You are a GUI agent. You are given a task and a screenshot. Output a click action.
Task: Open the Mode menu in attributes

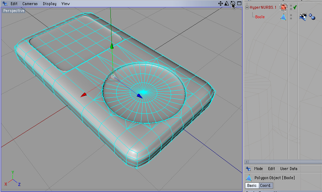tap(258, 169)
